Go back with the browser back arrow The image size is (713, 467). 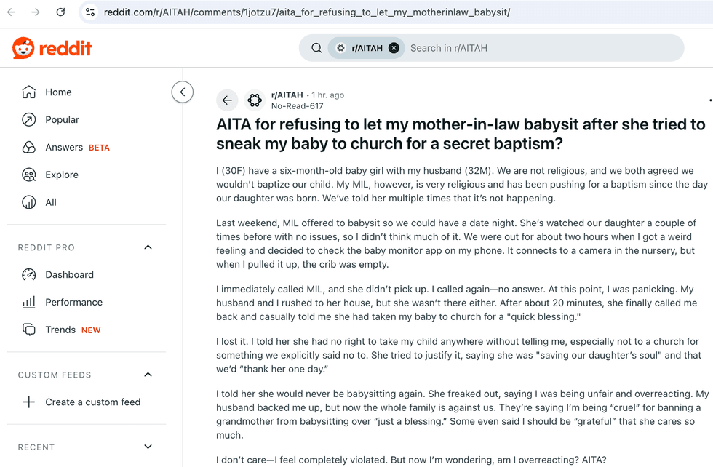(x=12, y=12)
